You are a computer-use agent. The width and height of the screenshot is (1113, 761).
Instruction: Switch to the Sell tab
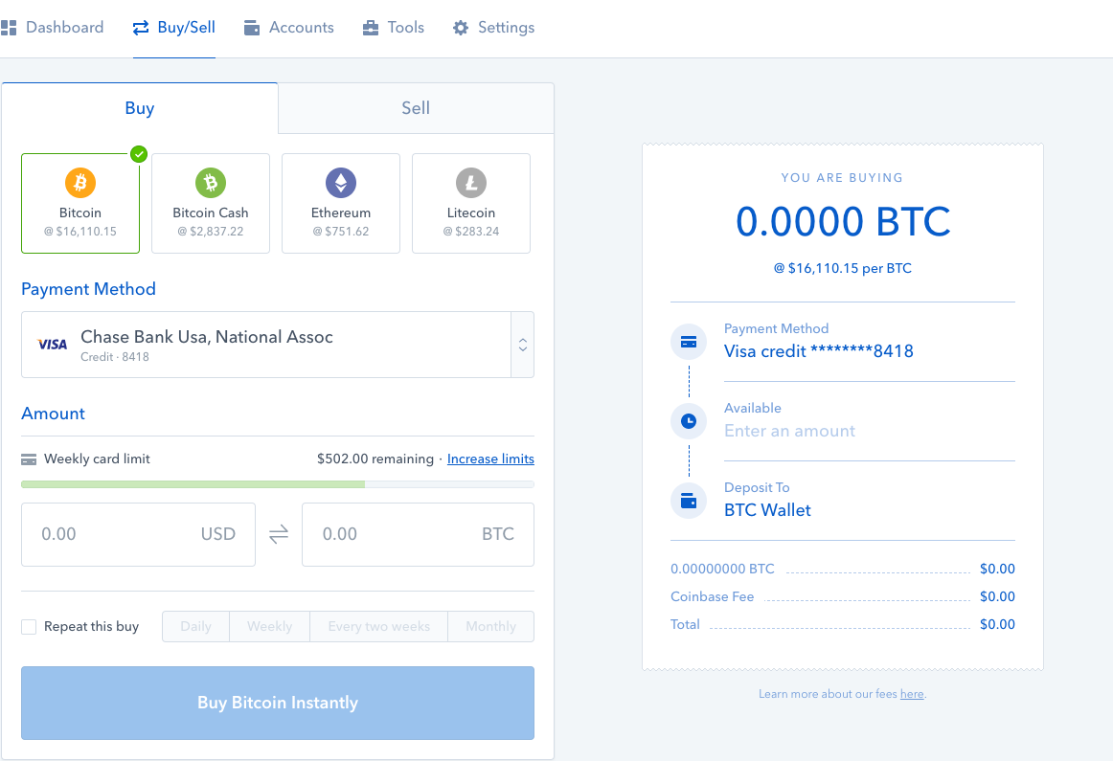click(416, 108)
